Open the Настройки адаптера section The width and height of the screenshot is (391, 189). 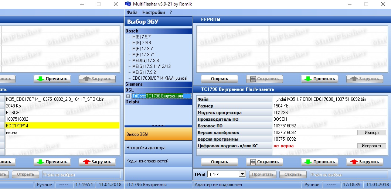[158, 148]
